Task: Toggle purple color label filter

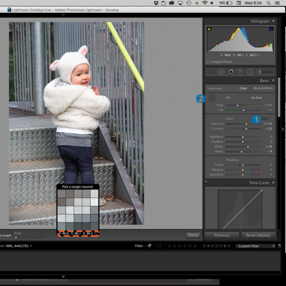Action: point(221,246)
